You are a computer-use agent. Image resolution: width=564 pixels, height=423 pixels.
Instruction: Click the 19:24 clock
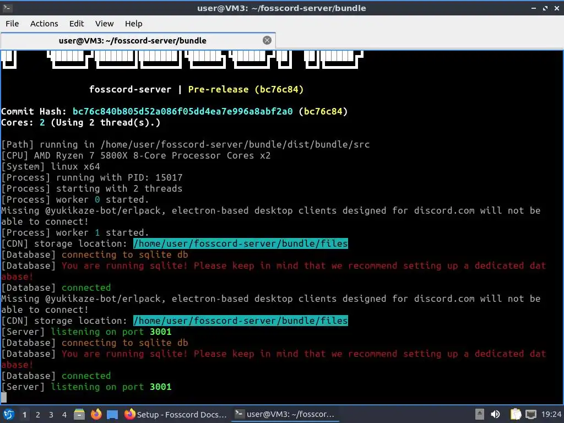(x=551, y=414)
